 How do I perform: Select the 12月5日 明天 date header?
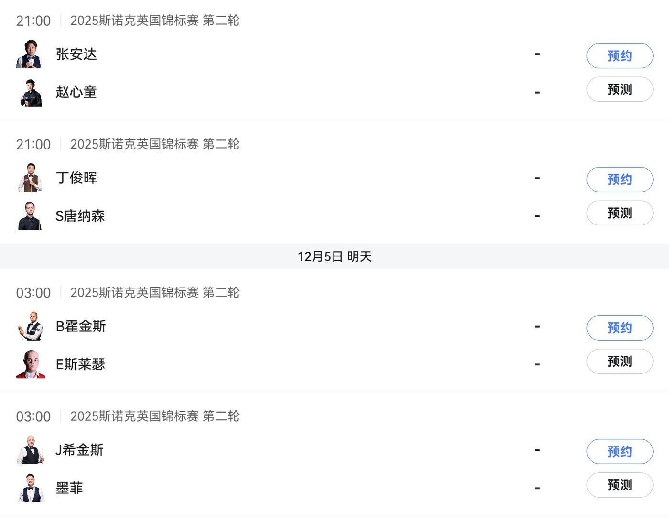[334, 256]
